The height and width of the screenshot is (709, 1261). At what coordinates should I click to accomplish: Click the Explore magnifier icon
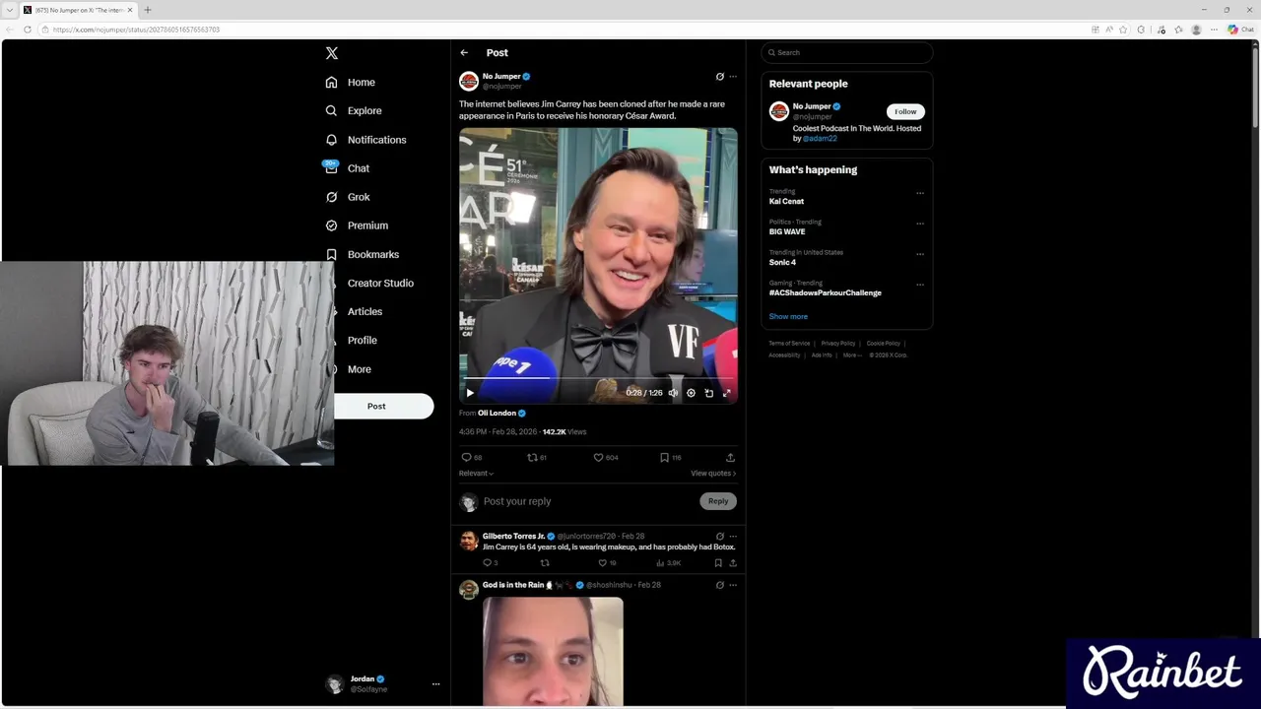332,111
